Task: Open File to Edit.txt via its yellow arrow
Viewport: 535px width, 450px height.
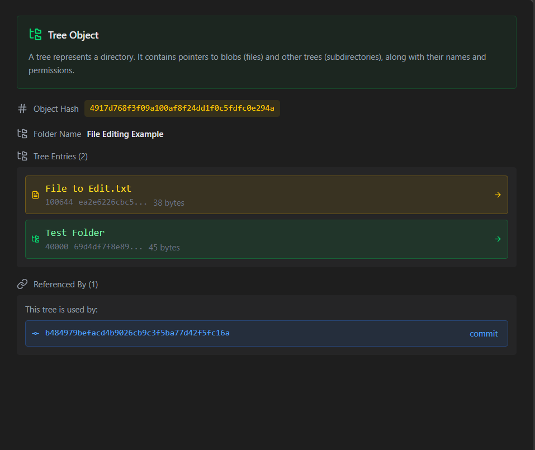Action: coord(498,195)
